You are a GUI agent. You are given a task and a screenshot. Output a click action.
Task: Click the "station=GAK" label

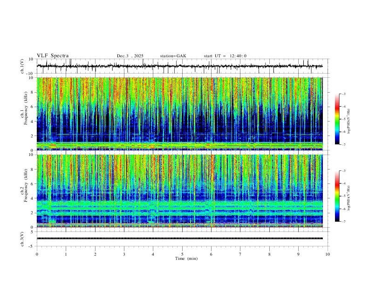click(173, 56)
